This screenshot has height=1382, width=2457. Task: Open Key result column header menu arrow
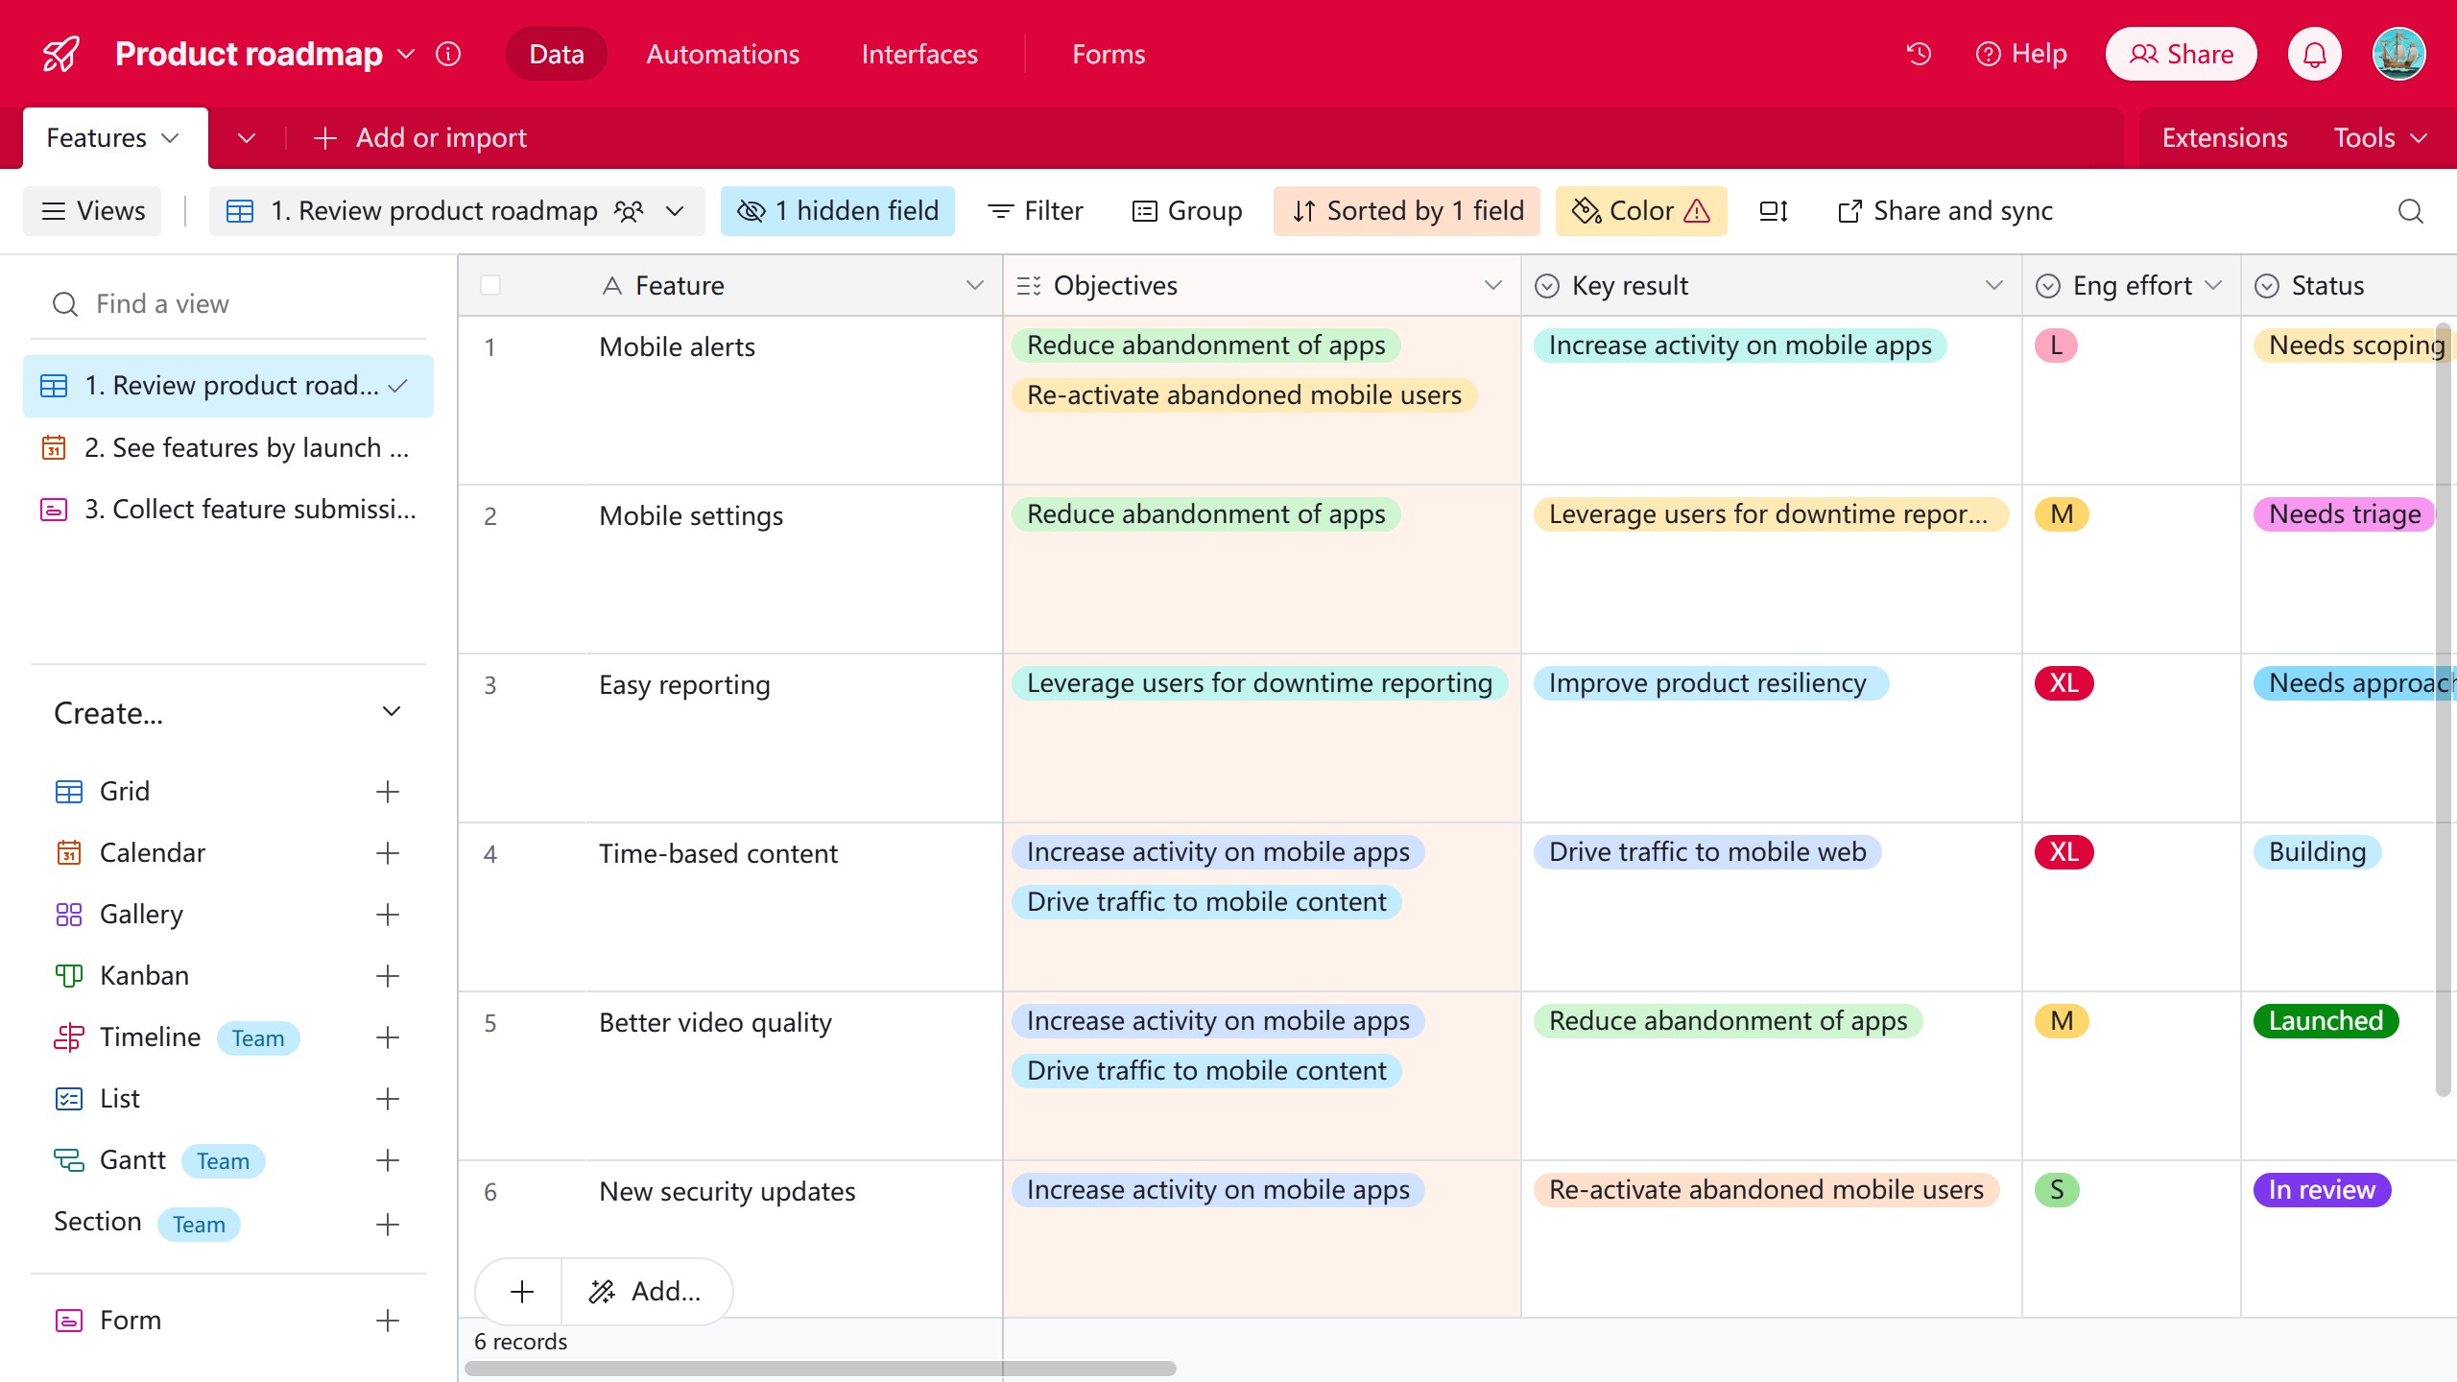click(1994, 286)
